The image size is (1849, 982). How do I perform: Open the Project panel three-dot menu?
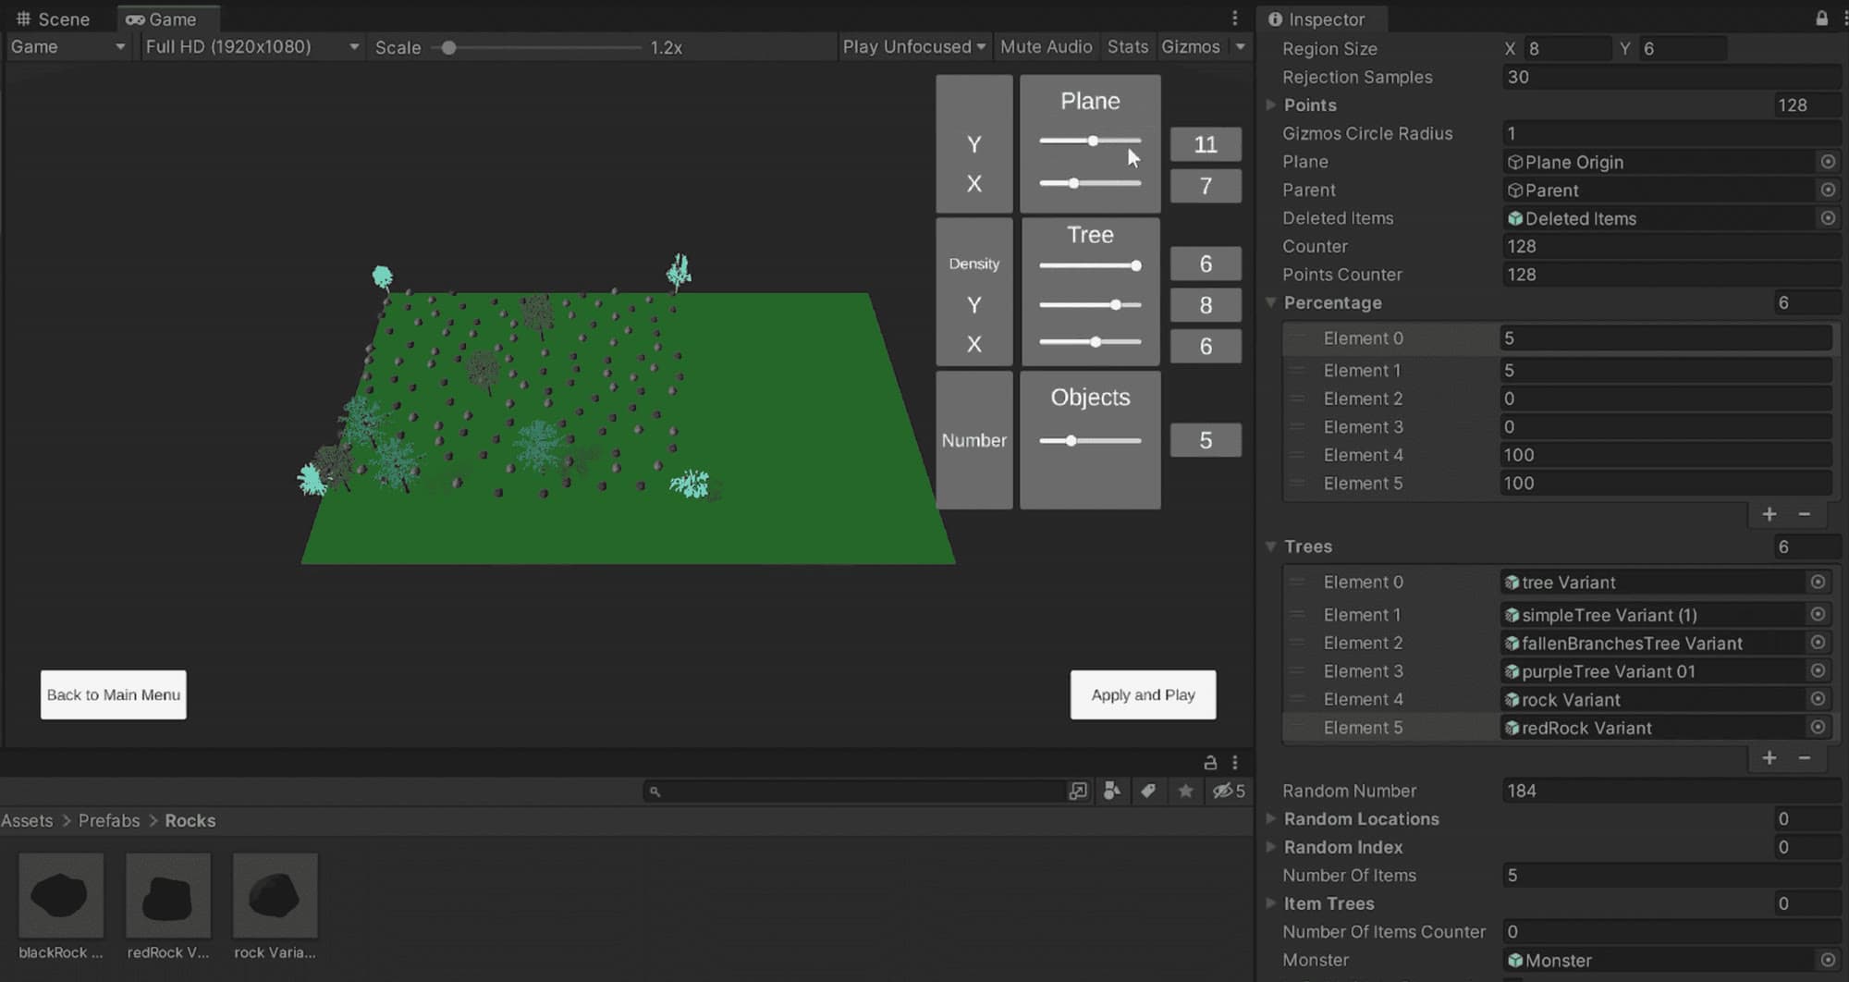pos(1235,763)
